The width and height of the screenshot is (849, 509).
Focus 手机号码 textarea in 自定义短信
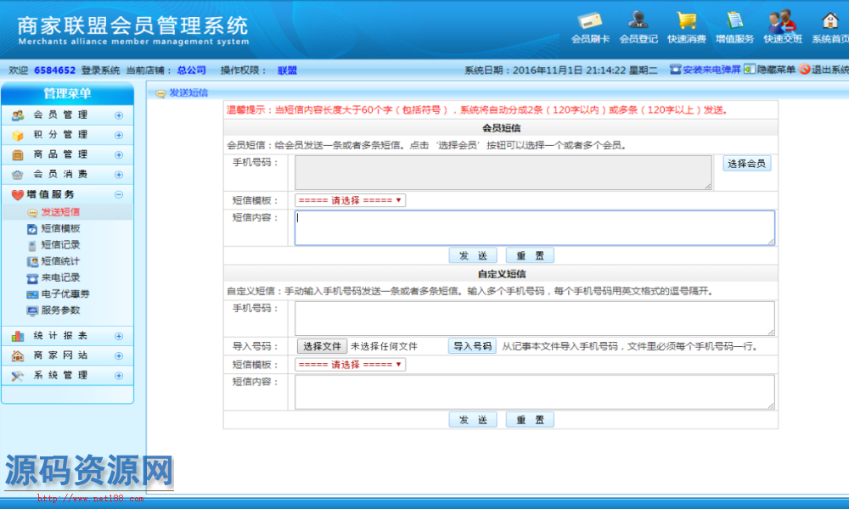(534, 319)
